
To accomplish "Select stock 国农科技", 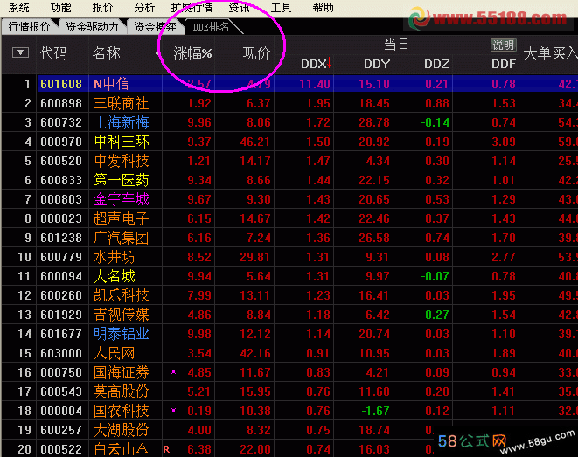I will (x=122, y=411).
